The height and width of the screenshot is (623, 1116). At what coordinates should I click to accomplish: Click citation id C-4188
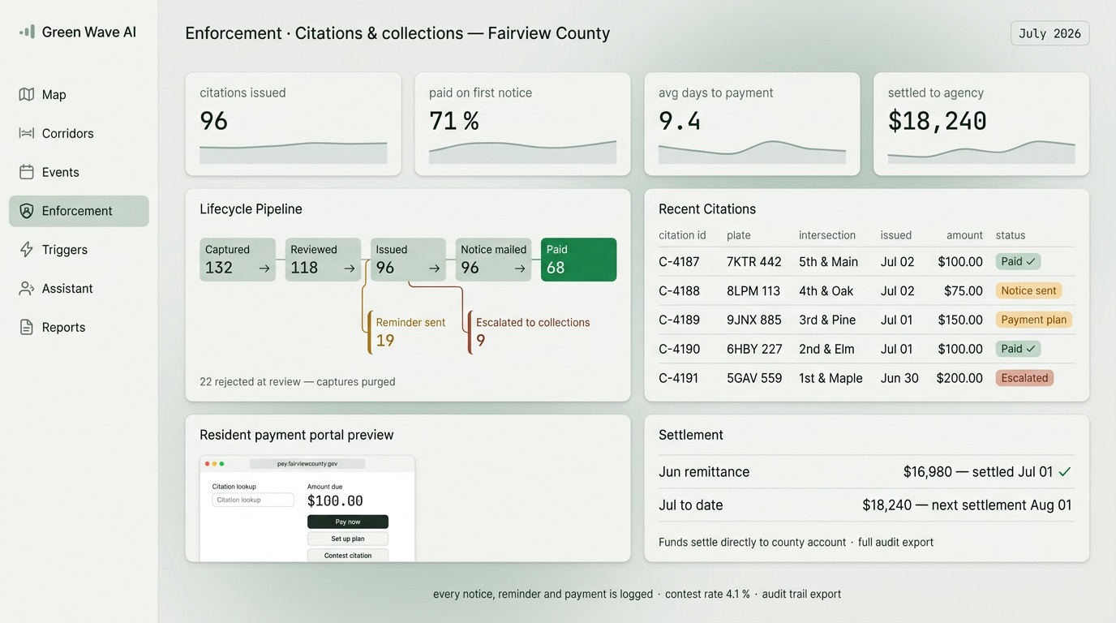(679, 290)
